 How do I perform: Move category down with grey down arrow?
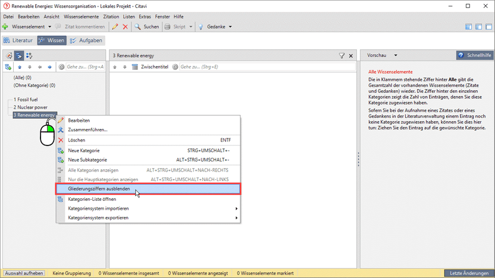click(30, 67)
